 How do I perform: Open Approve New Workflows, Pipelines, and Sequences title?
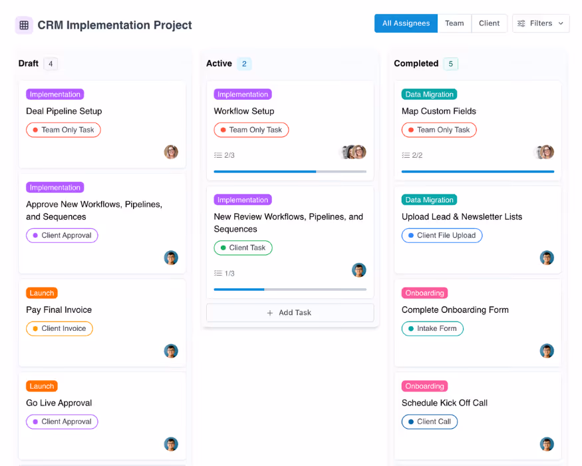click(94, 211)
